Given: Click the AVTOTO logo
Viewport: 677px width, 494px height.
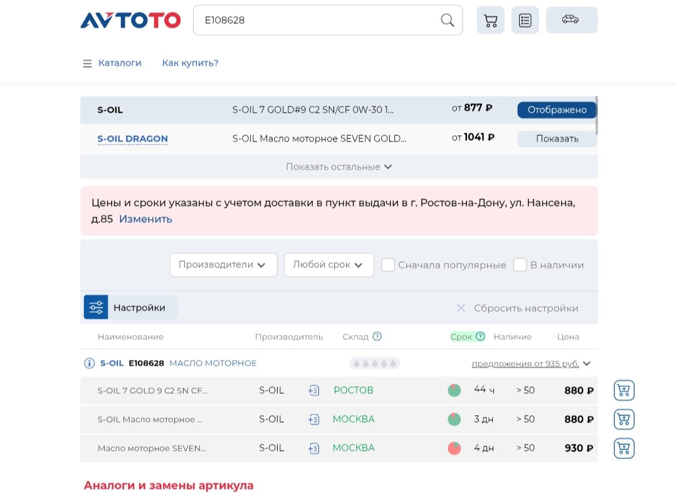Looking at the screenshot, I should pos(130,20).
